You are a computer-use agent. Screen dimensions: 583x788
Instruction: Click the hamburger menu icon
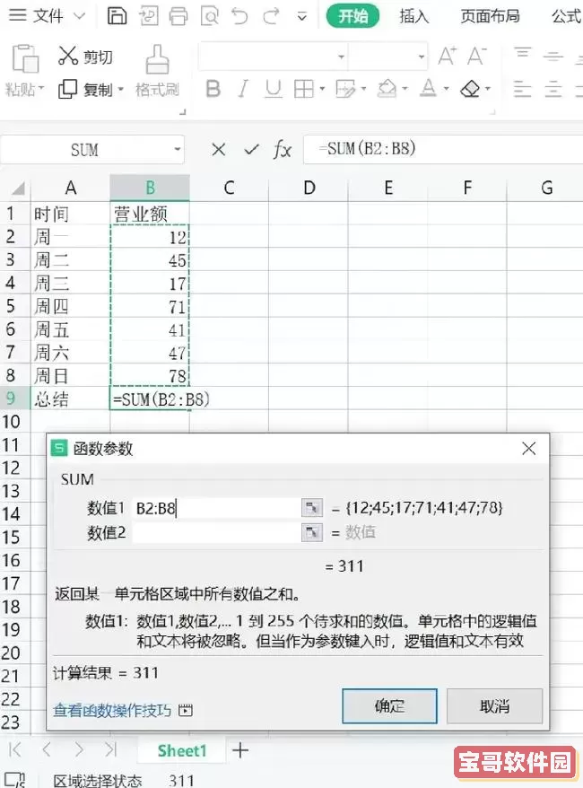[18, 15]
